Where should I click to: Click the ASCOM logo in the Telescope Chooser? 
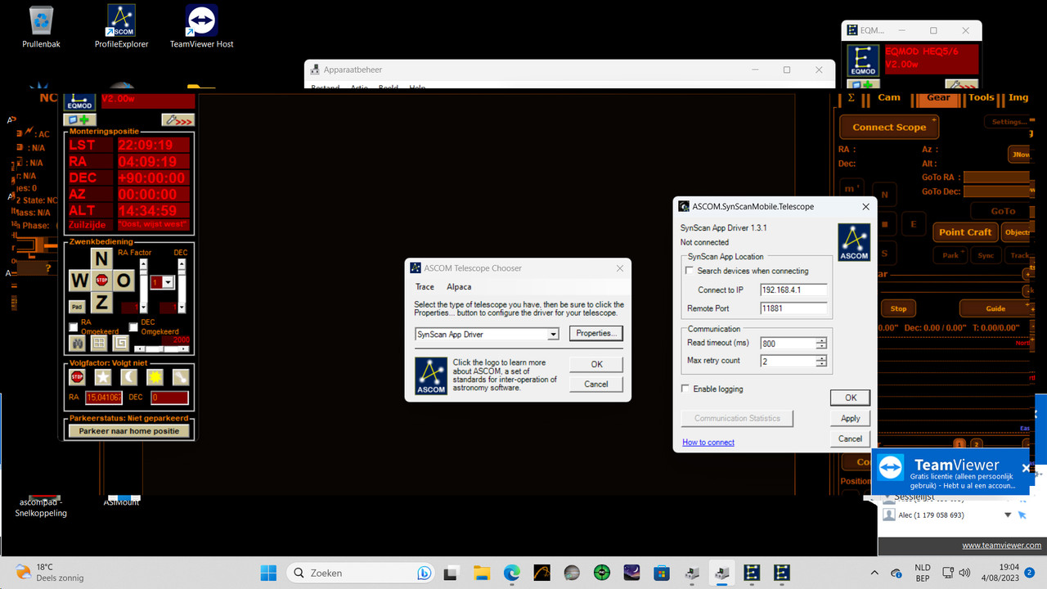click(431, 375)
